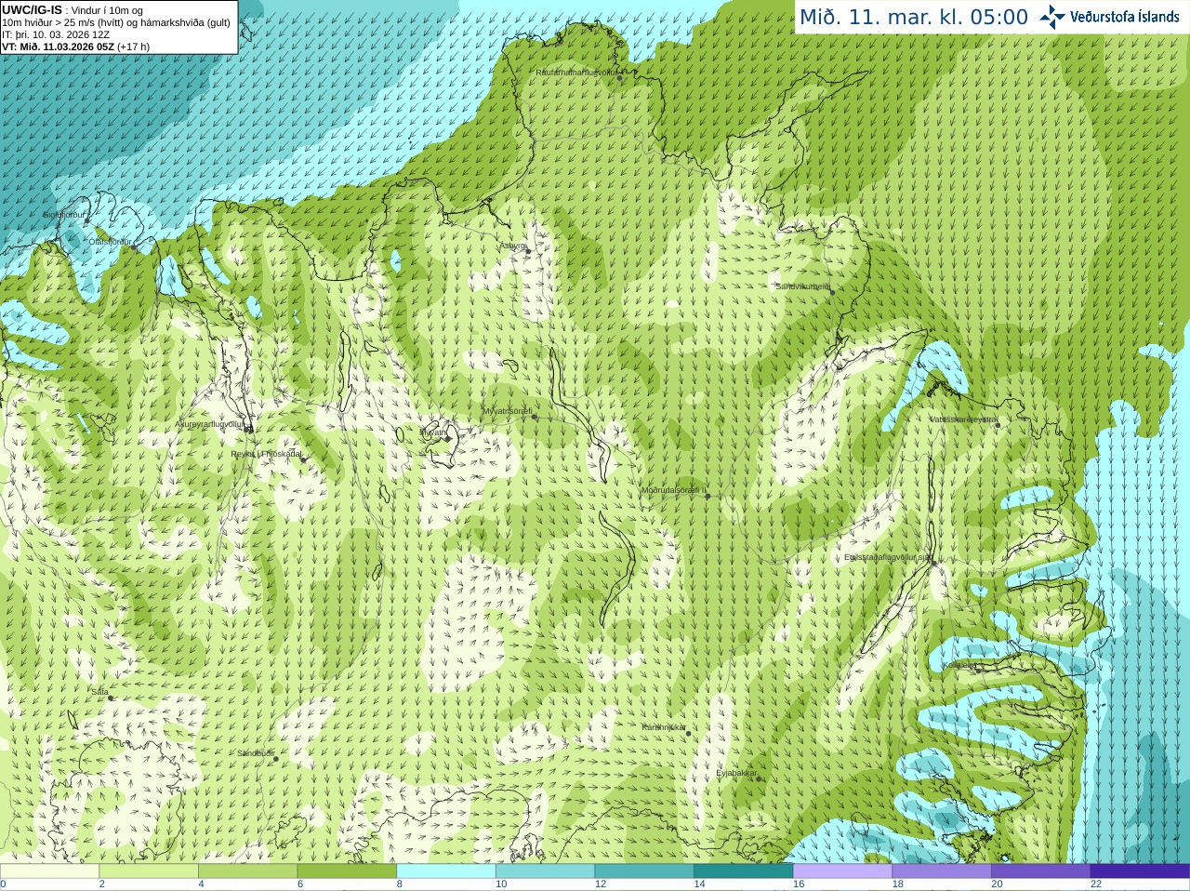This screenshot has height=891, width=1190.
Task: Click the 6–8 m/s dark green legend swatch
Action: pos(347,871)
